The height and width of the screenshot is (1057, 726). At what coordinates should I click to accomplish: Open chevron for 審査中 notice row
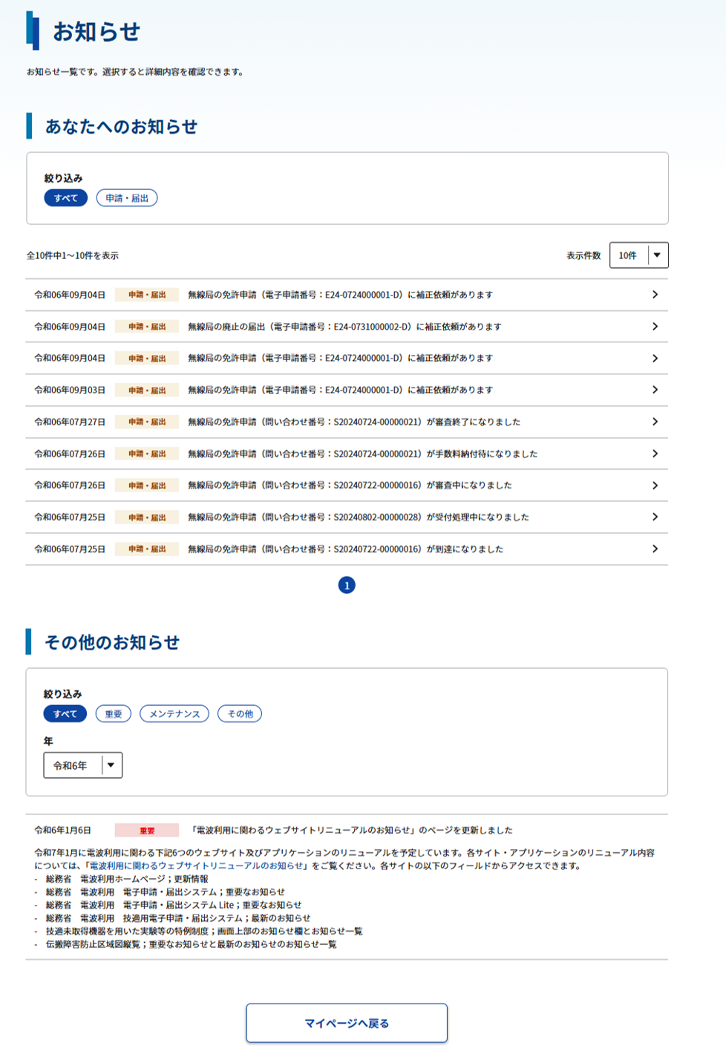(655, 485)
